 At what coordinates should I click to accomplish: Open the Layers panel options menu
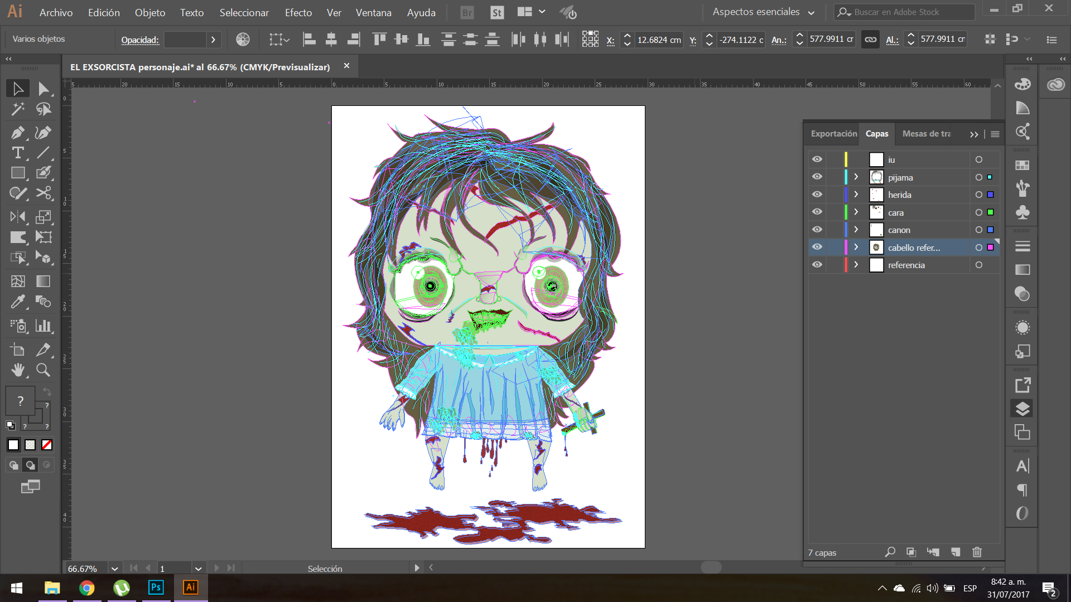[x=995, y=134]
